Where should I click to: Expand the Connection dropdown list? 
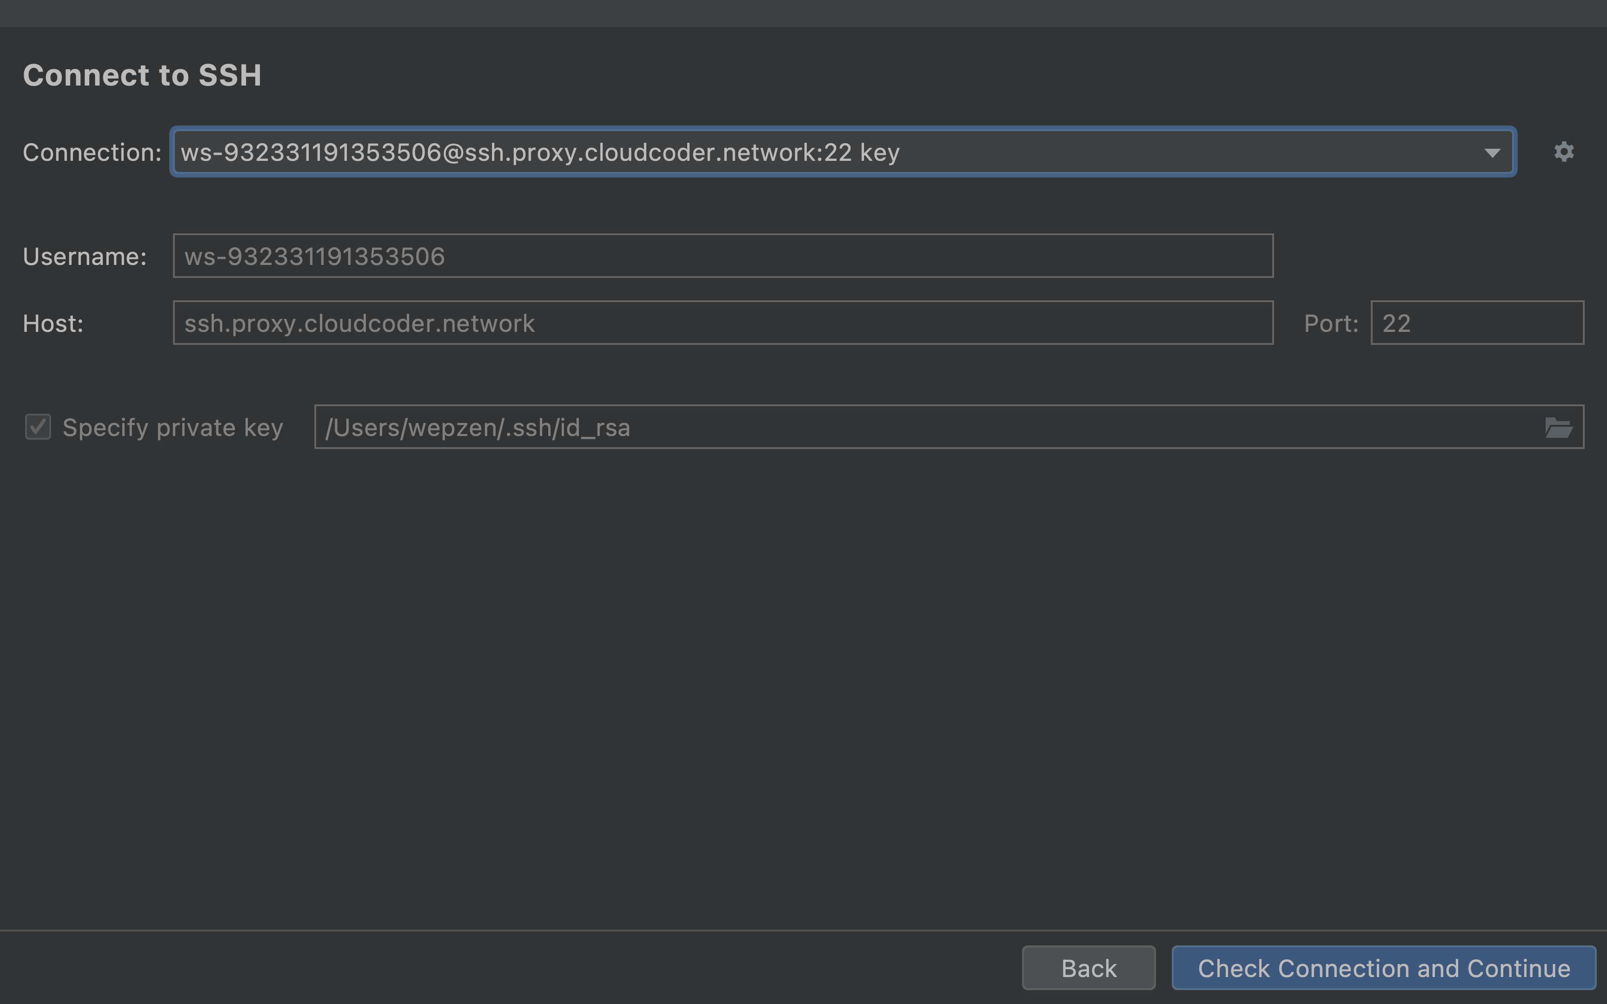(x=1492, y=152)
